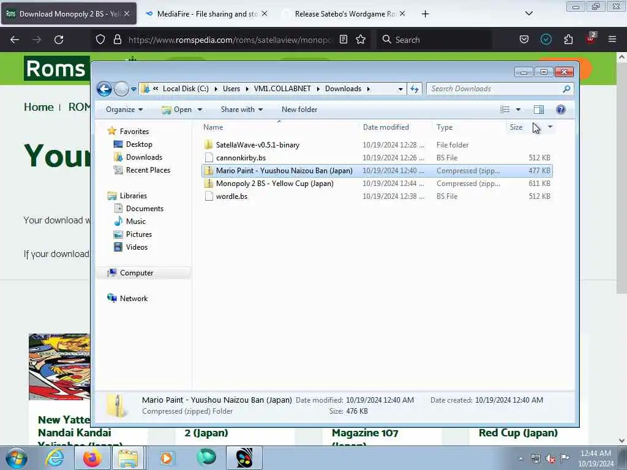Open the Size column filter dropdown
The image size is (627, 470).
click(x=550, y=127)
